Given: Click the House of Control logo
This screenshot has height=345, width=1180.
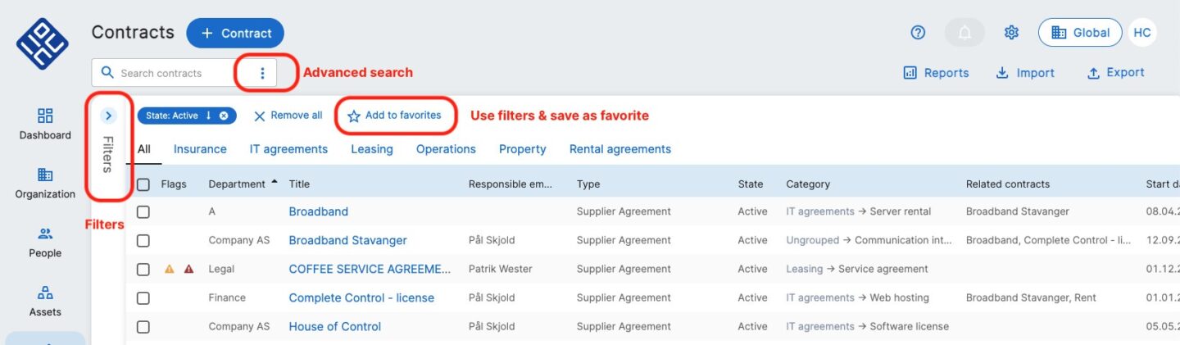Looking at the screenshot, I should tap(43, 43).
